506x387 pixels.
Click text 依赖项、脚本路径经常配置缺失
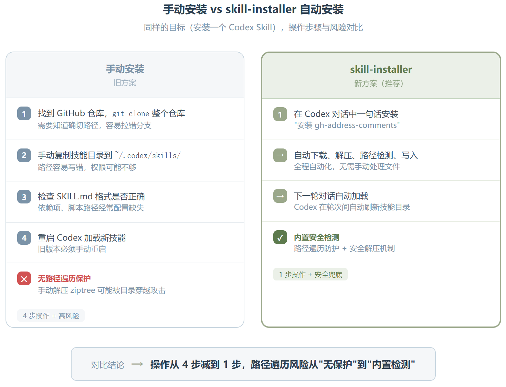(x=91, y=208)
